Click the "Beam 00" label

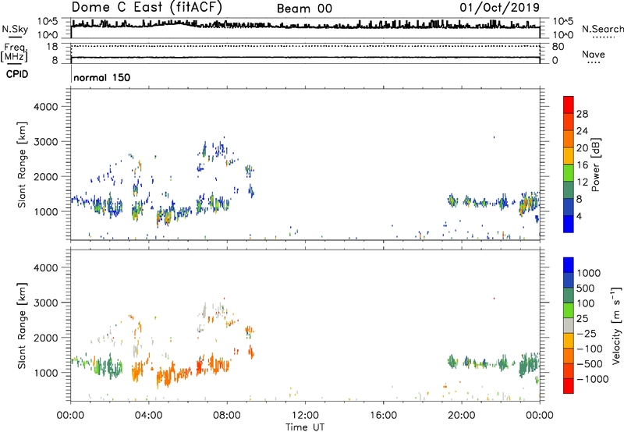pyautogui.click(x=304, y=9)
